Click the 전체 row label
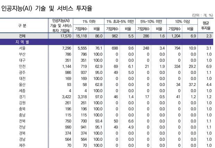 [x=24, y=36]
